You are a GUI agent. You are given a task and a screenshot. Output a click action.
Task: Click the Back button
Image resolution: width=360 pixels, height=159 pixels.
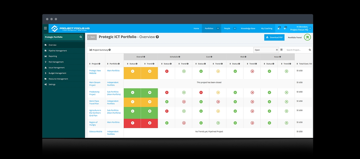[x=92, y=37]
